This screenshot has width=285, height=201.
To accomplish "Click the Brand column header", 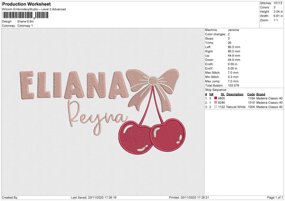I will (x=261, y=94).
